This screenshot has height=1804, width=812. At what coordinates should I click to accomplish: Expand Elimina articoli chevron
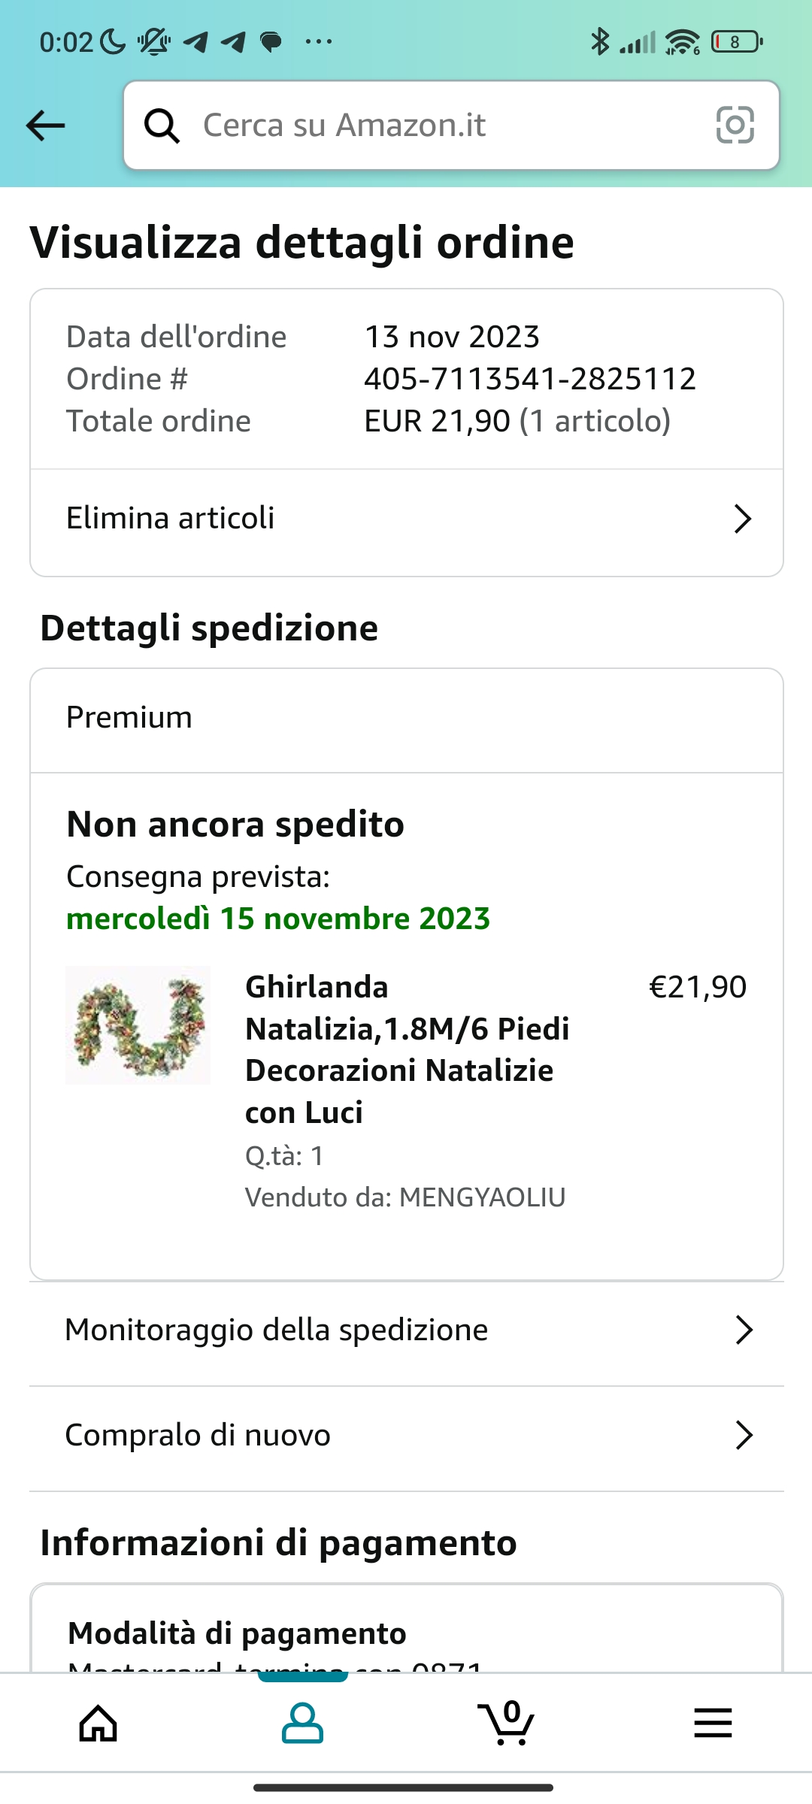743,519
